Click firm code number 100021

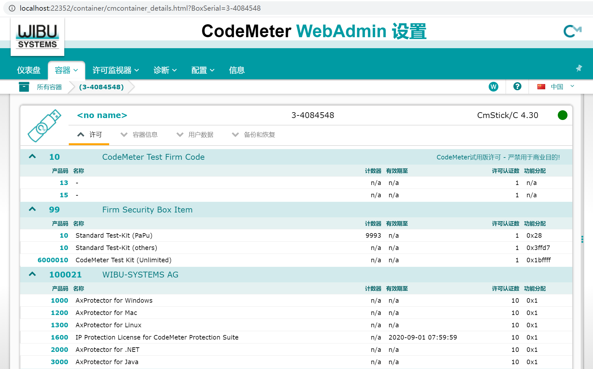[65, 275]
